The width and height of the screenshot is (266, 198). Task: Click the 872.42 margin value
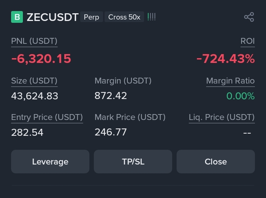click(110, 96)
